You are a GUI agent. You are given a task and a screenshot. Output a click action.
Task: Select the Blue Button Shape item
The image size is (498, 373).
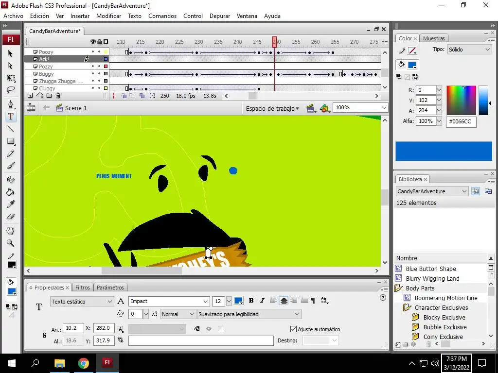pos(431,269)
